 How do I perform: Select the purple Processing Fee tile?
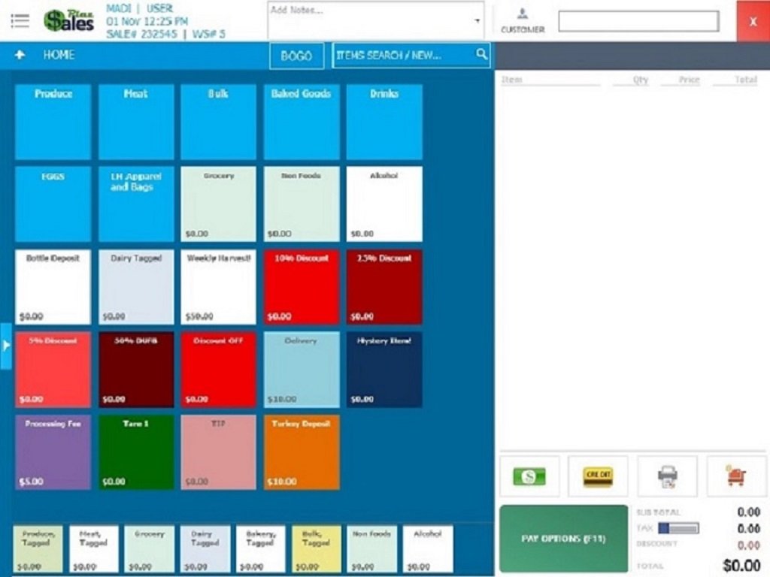click(53, 452)
